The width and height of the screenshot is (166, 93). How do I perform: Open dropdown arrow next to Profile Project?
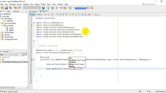click(x=73, y=8)
